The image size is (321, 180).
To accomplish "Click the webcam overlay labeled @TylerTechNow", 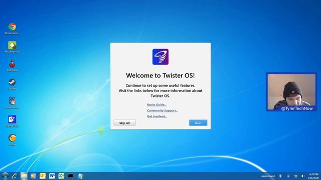I will coord(291,92).
